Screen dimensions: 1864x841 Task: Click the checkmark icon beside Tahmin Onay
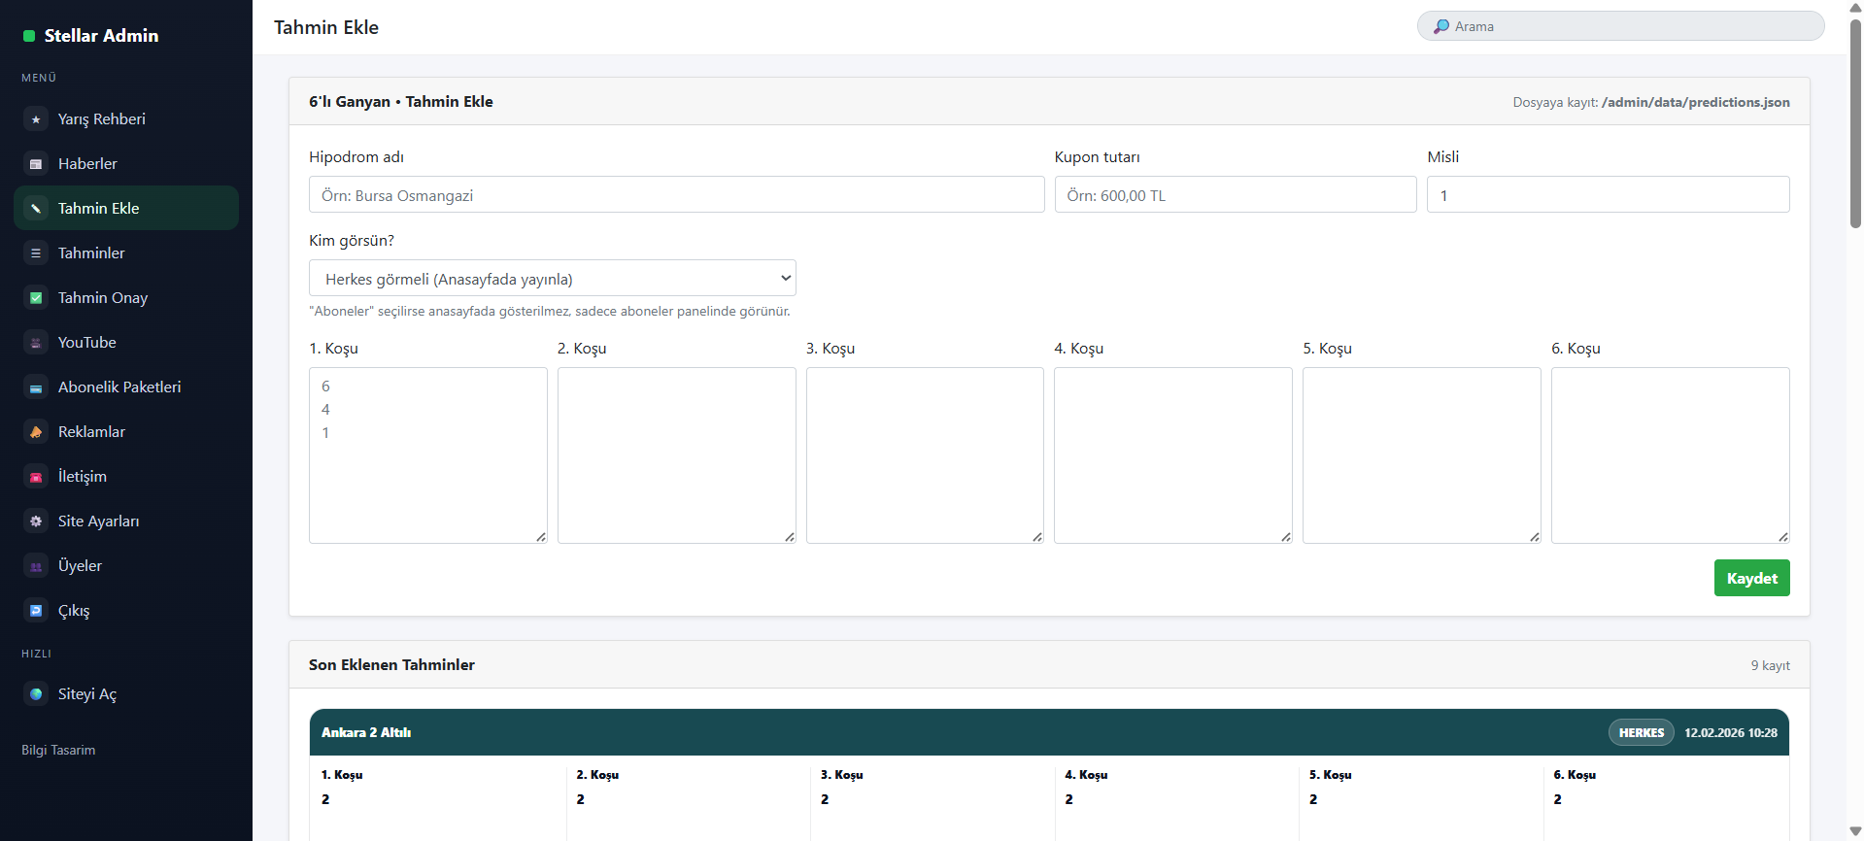(x=36, y=298)
